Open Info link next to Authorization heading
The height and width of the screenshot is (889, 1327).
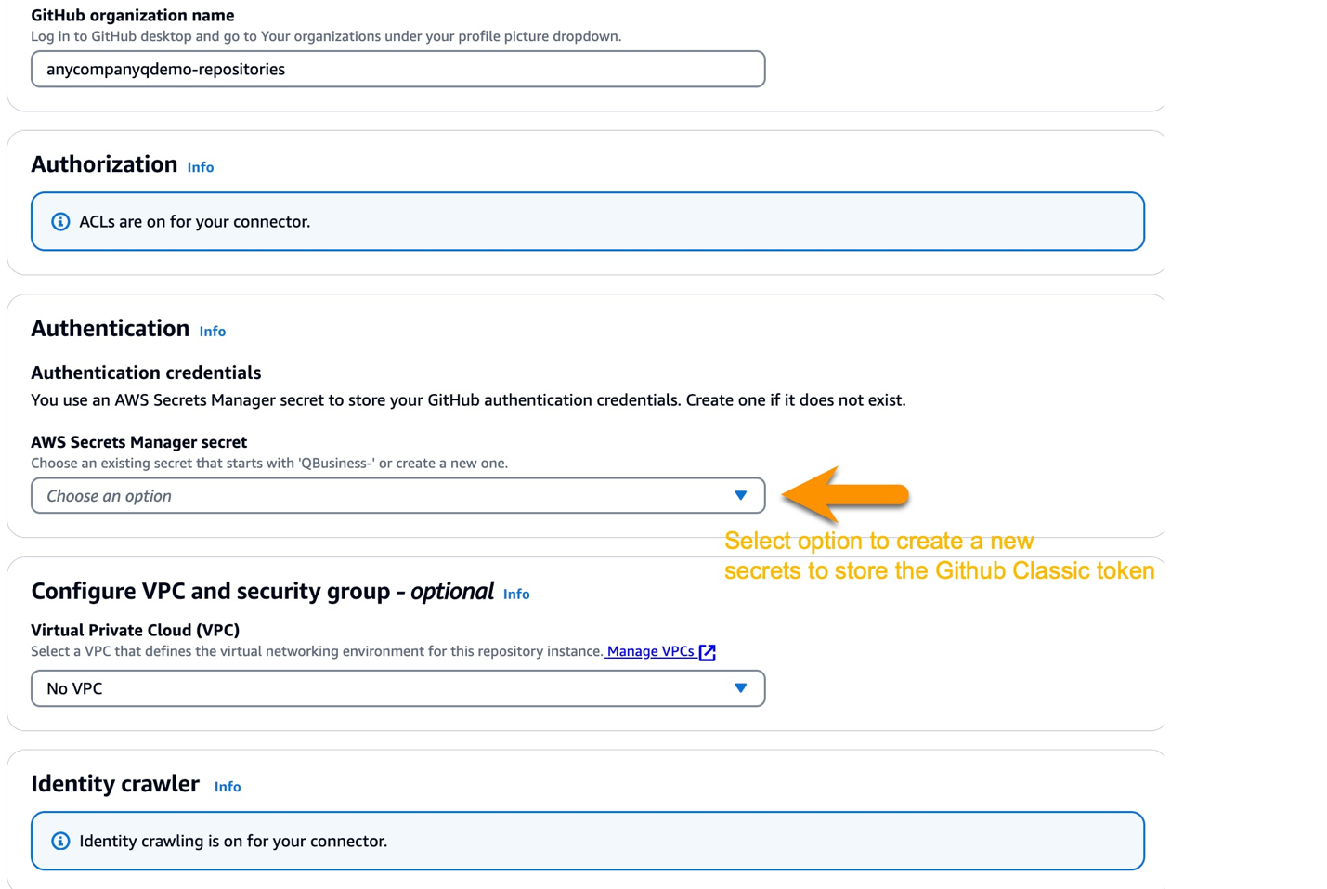tap(200, 167)
